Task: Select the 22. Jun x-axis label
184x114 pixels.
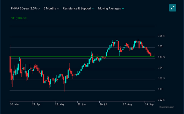Action: [82, 104]
